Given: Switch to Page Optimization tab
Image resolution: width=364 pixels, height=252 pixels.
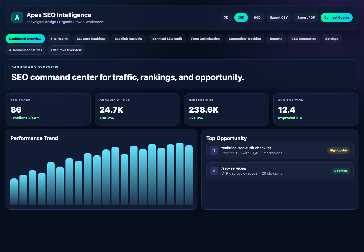Looking at the screenshot, I should pyautogui.click(x=206, y=39).
